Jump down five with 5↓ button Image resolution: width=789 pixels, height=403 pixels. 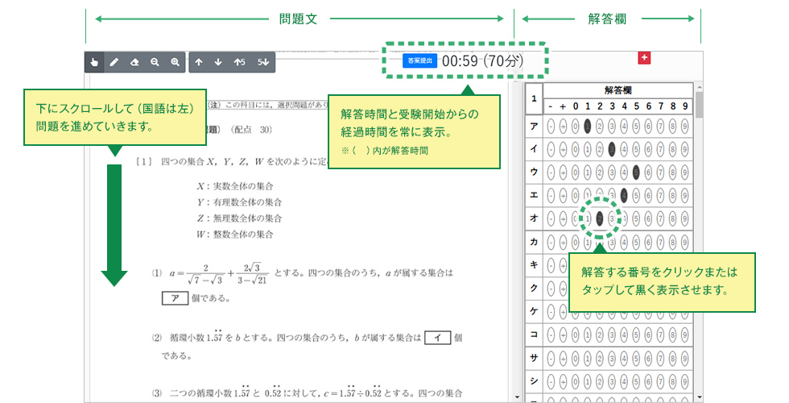(263, 63)
